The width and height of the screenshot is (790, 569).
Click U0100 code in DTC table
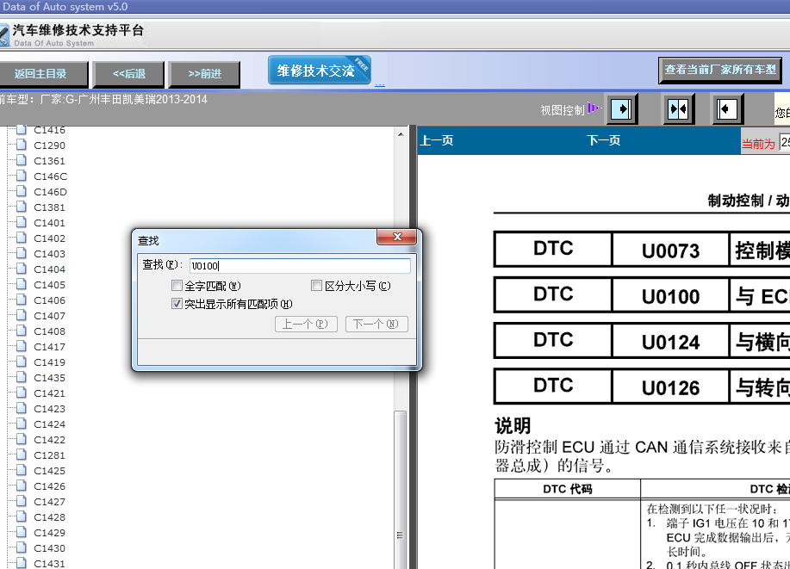click(670, 297)
